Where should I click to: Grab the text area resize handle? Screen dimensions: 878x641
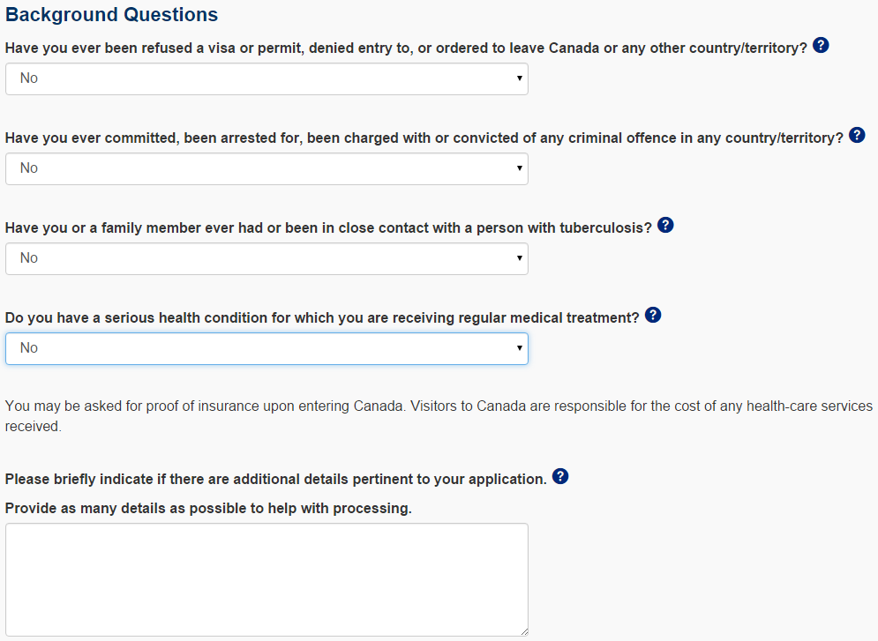click(x=524, y=631)
